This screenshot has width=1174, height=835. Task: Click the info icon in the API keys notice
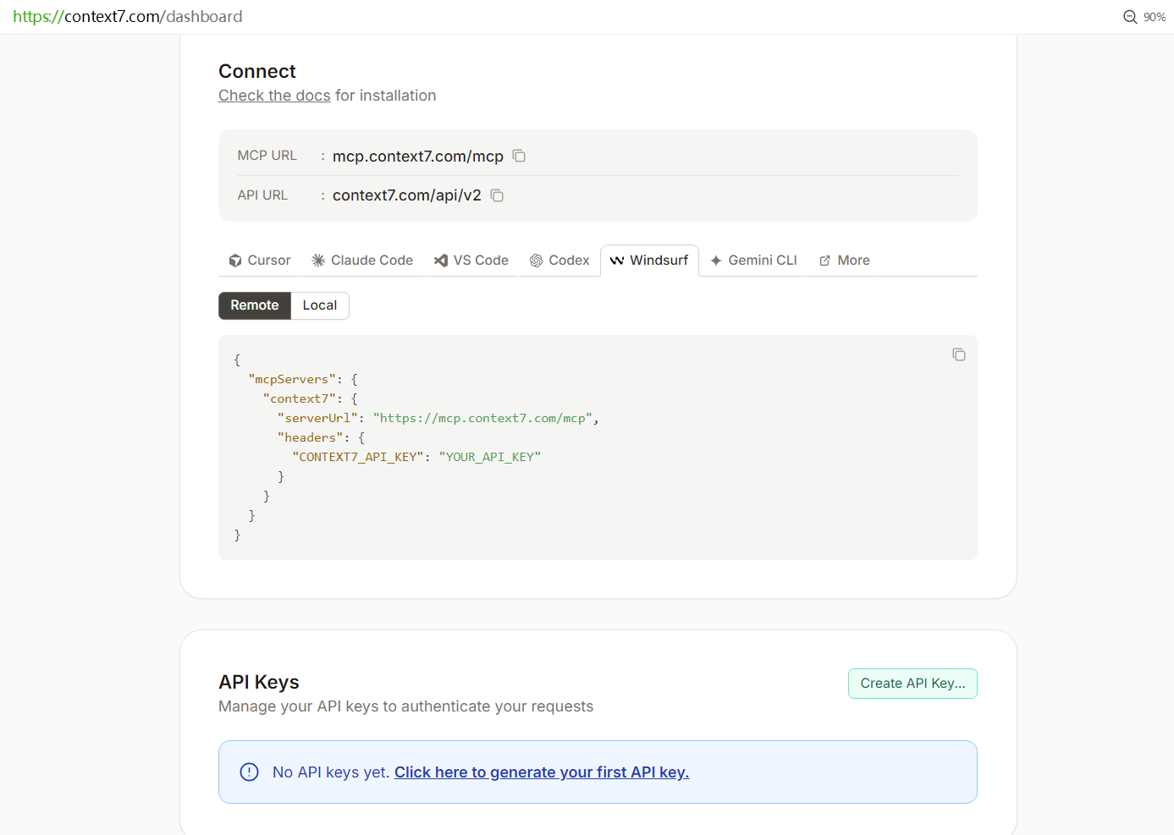coord(249,772)
